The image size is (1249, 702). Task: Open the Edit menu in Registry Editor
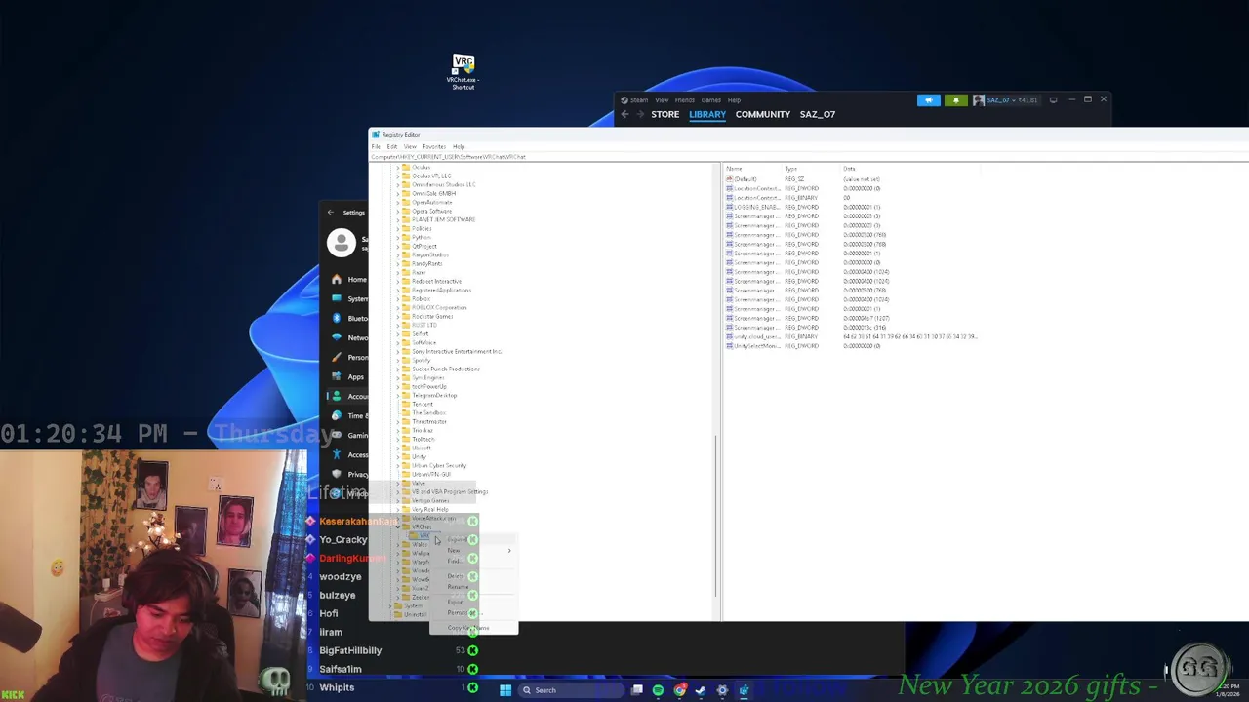click(391, 146)
